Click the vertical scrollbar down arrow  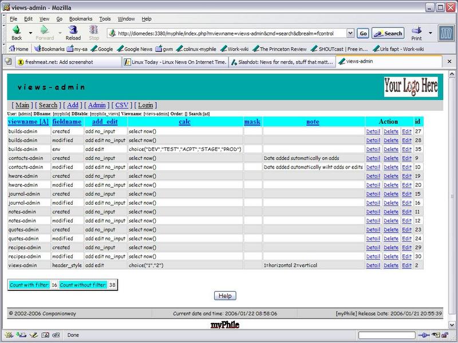452,324
